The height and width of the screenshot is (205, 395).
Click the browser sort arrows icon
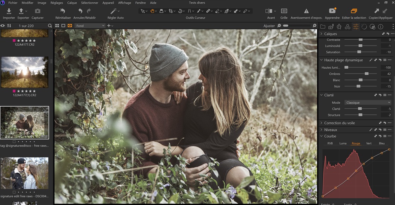(9, 26)
